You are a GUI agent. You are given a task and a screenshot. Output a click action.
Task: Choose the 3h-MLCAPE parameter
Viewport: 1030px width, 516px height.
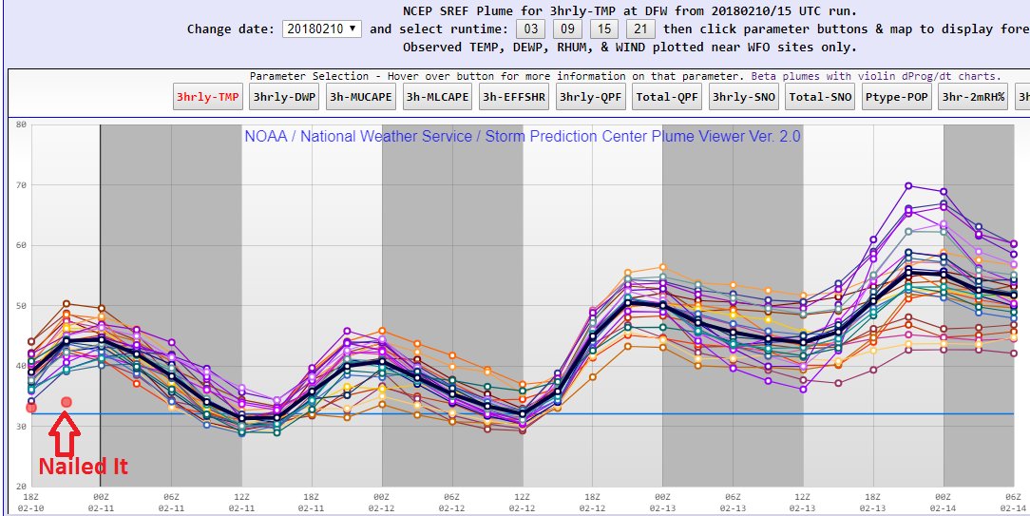(x=437, y=97)
